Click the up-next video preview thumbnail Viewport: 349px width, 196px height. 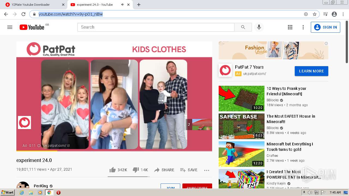click(x=202, y=124)
